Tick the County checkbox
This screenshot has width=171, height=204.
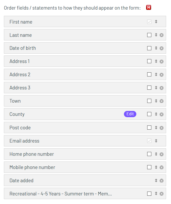tap(149, 114)
